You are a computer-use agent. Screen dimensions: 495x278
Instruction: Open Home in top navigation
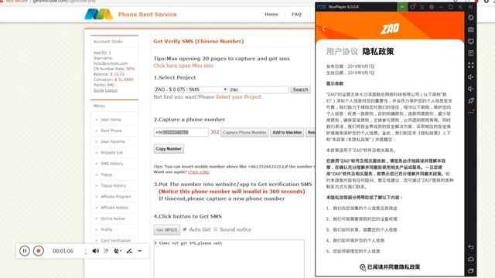(271, 14)
